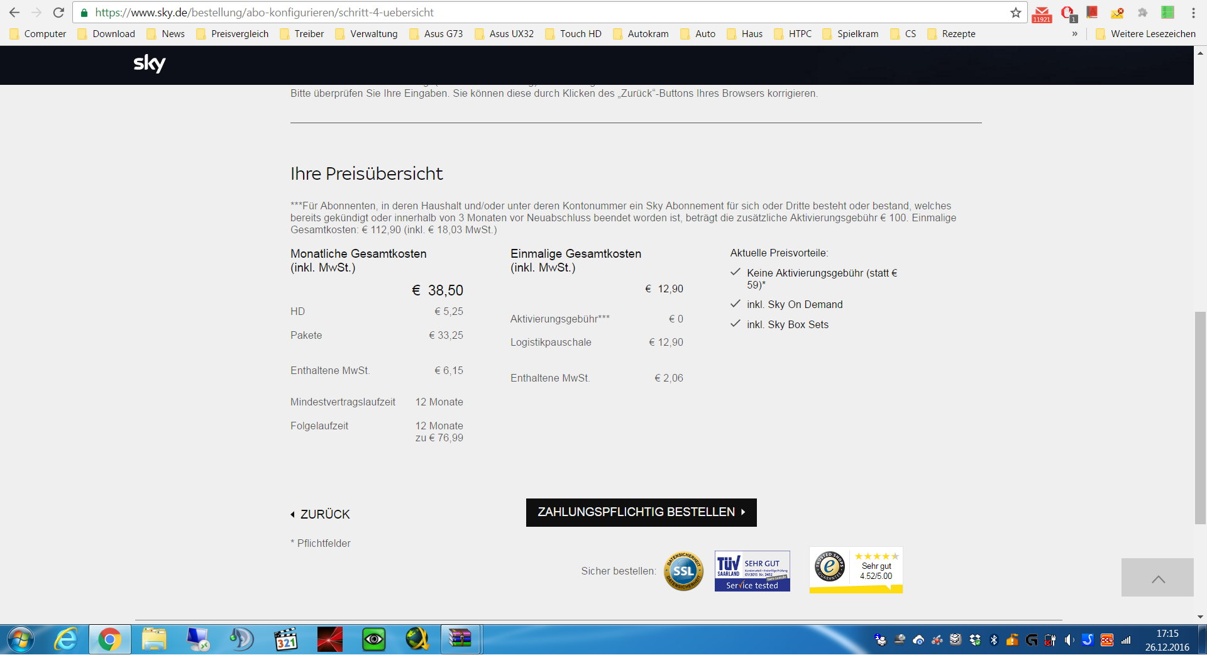1207x655 pixels.
Task: Click the puzzle piece extension icon
Action: (x=1143, y=13)
